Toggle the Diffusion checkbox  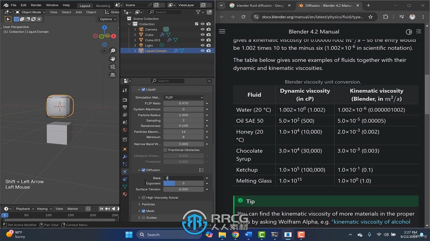pos(143,170)
